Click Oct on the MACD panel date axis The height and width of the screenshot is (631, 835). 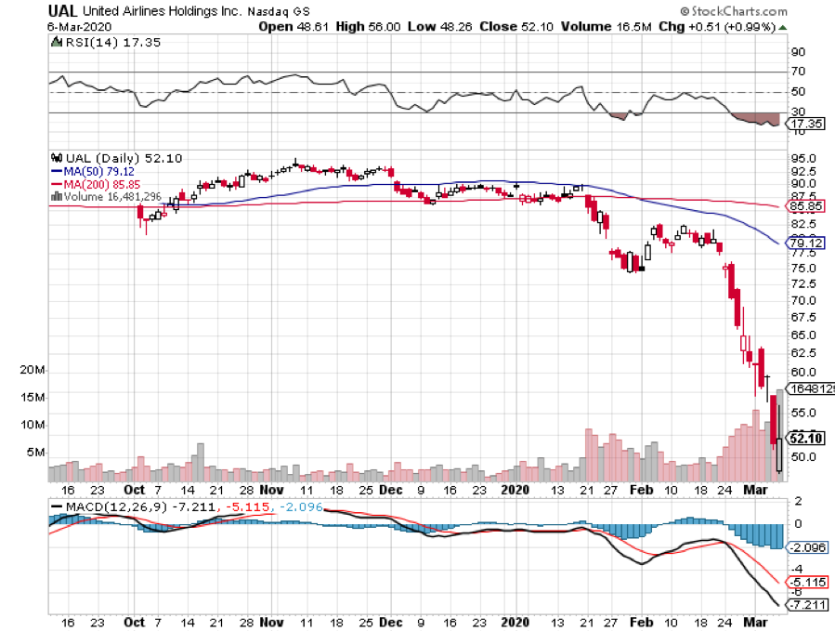[134, 622]
